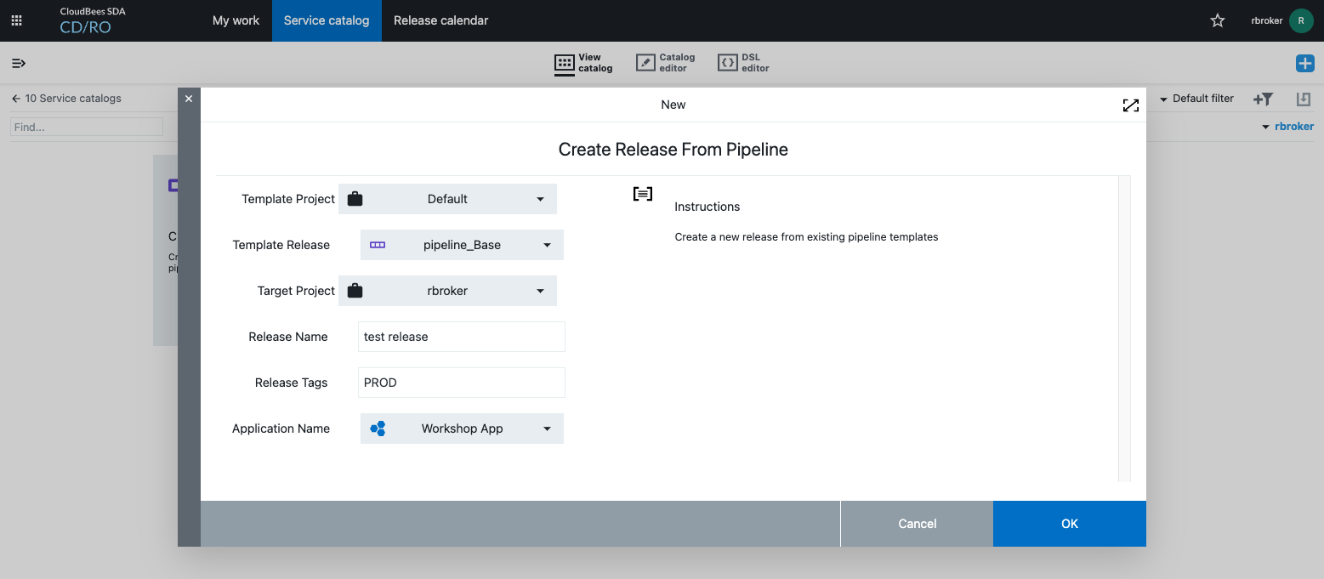The width and height of the screenshot is (1324, 579).
Task: Expand the Application Name Workshop App dropdown
Action: [x=462, y=429]
